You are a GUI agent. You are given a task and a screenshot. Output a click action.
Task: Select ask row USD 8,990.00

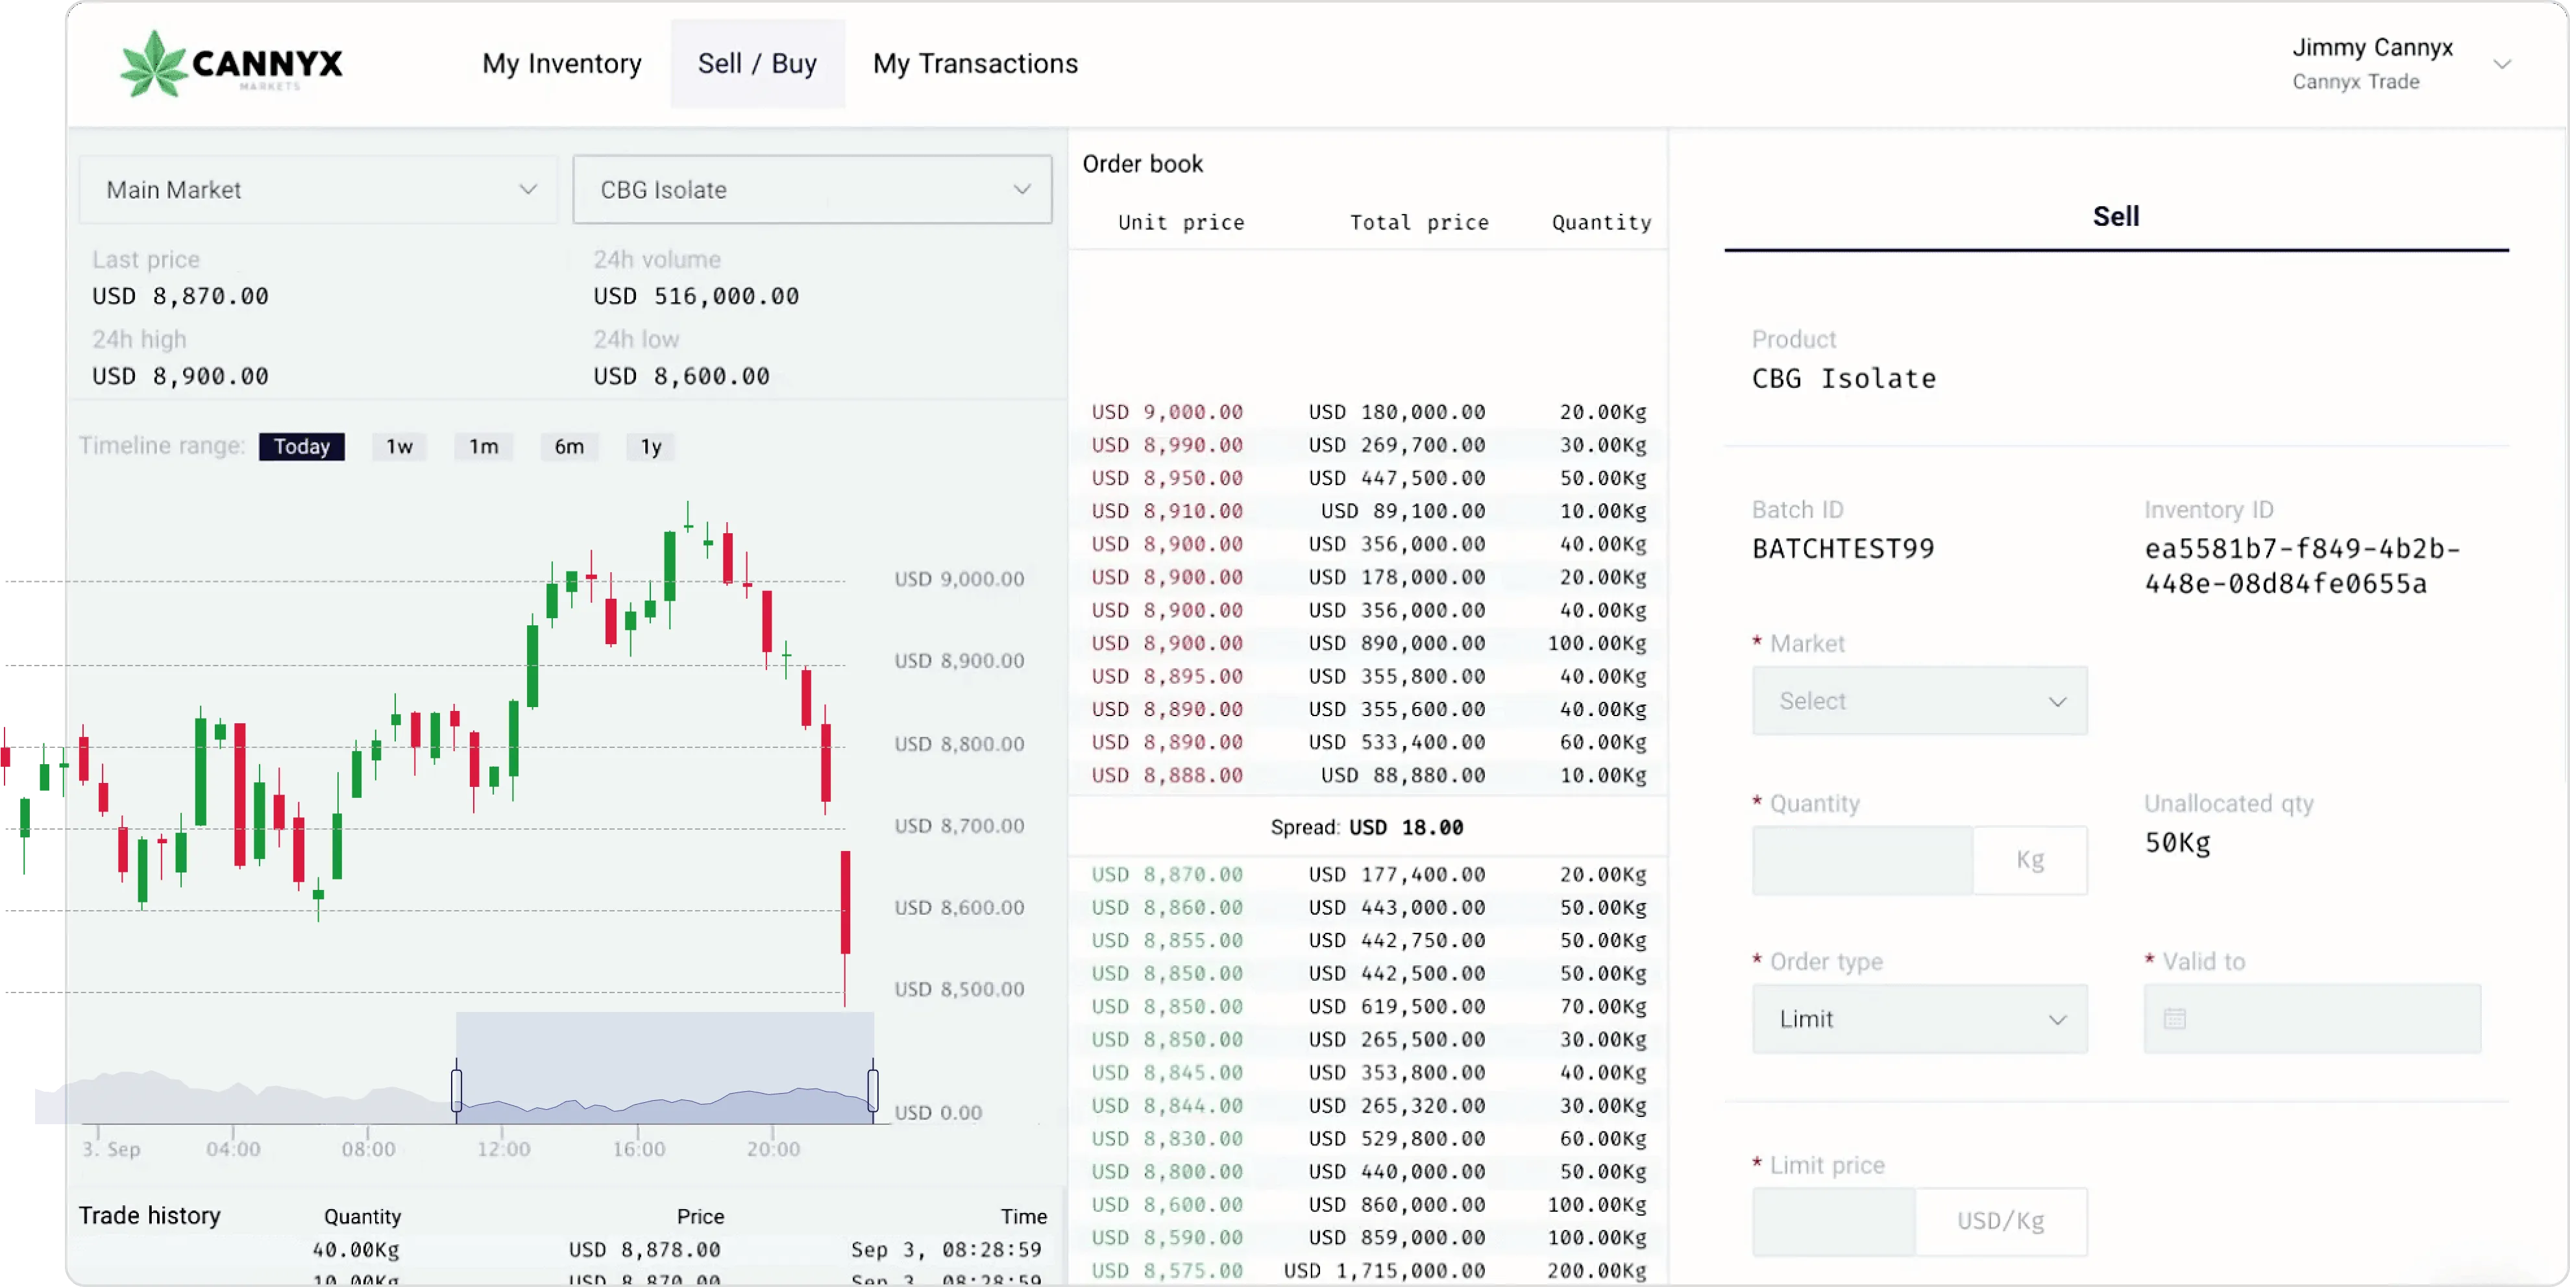(1368, 444)
